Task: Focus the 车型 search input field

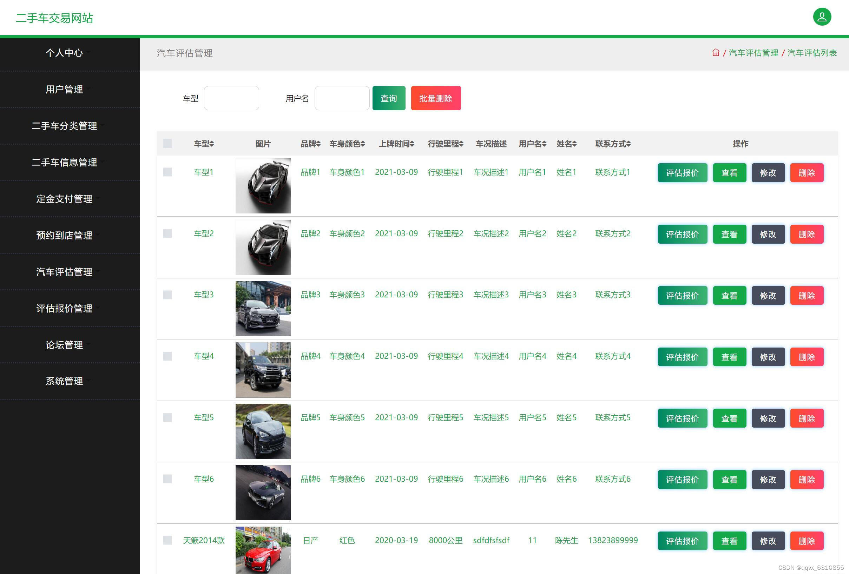Action: click(231, 98)
